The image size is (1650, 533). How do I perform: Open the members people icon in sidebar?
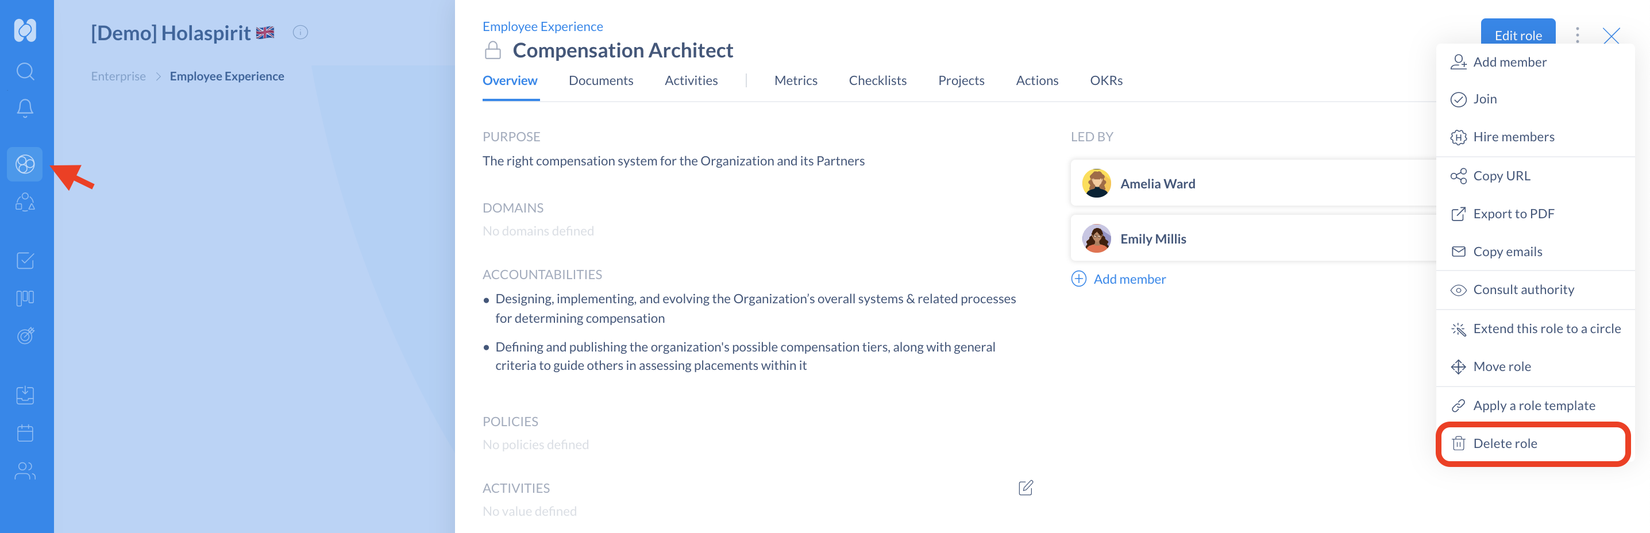pyautogui.click(x=25, y=471)
